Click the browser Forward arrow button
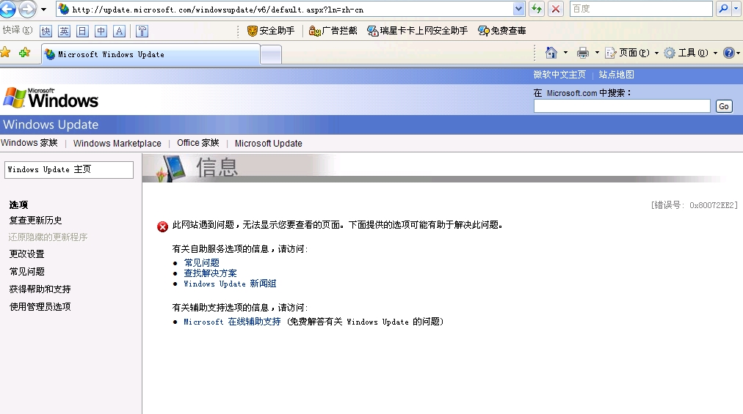Screen dimensions: 743x414 [27, 9]
